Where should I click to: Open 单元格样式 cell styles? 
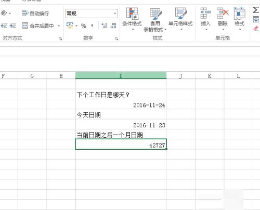(180, 19)
